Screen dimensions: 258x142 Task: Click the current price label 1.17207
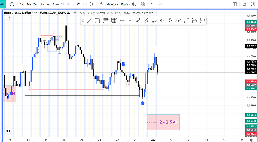tap(251, 72)
